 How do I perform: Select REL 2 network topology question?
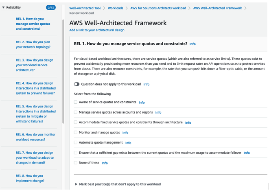[33, 44]
